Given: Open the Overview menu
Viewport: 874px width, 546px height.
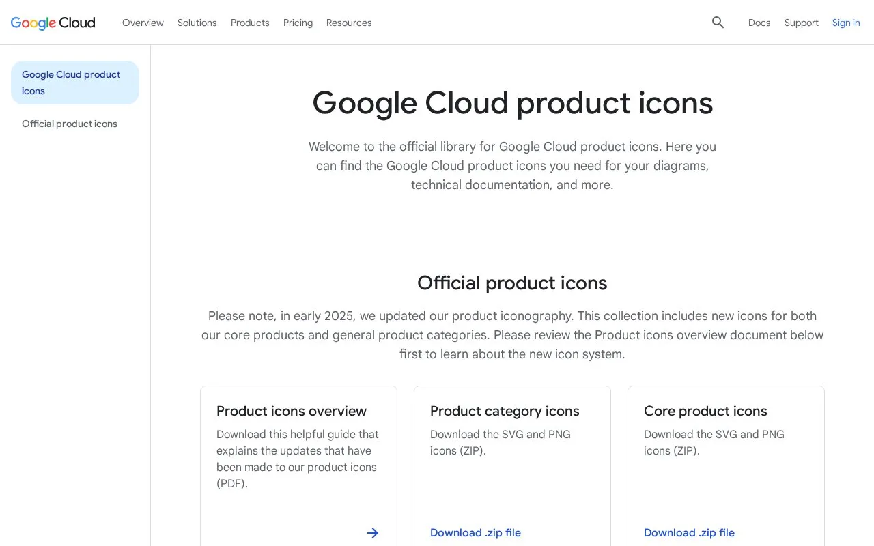Looking at the screenshot, I should [143, 23].
